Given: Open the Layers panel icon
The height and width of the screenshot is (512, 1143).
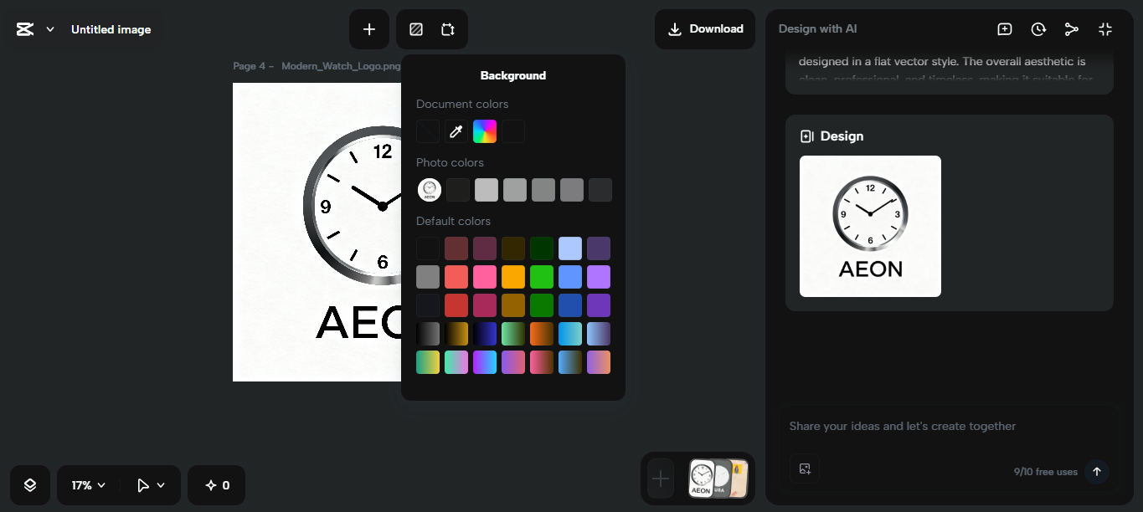Looking at the screenshot, I should (x=30, y=484).
